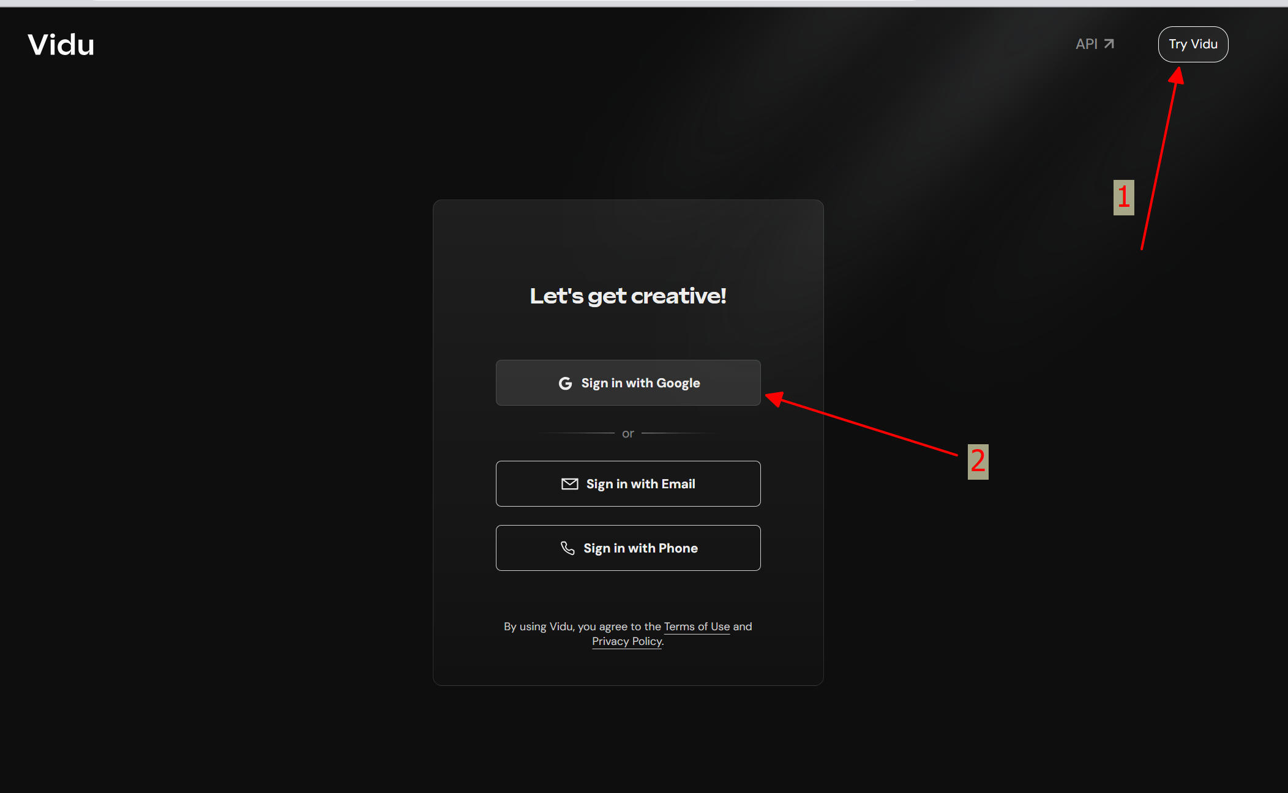
Task: Choose Sign in with Email text
Action: click(x=640, y=484)
